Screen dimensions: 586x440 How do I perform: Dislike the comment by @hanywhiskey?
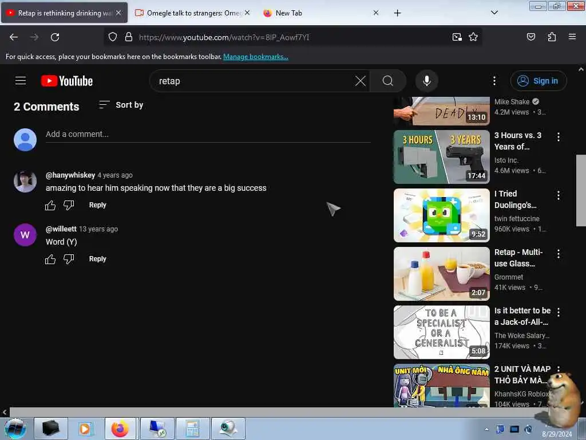pos(69,205)
